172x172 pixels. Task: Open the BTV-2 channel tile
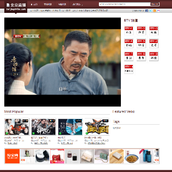154,43
